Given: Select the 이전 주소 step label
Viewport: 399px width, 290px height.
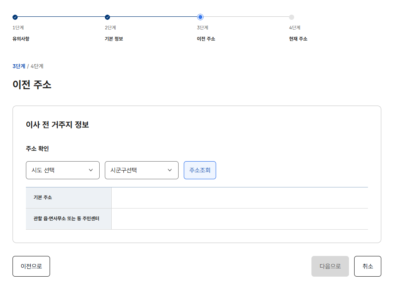Looking at the screenshot, I should click(x=206, y=39).
